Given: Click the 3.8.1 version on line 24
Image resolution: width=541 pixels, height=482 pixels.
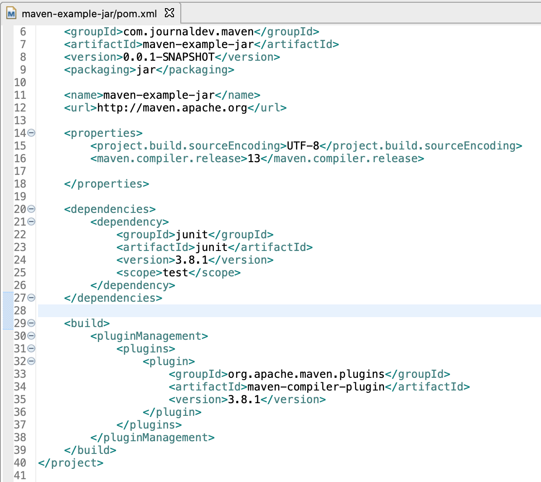Looking at the screenshot, I should 192,260.
